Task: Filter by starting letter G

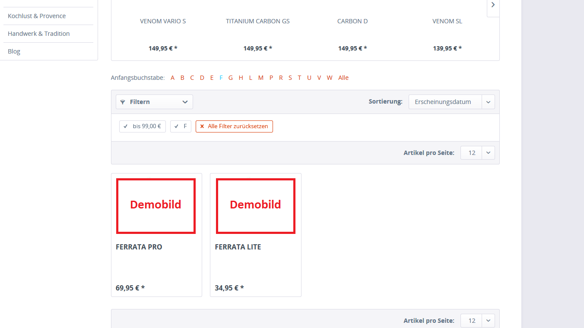Action: pos(231,78)
